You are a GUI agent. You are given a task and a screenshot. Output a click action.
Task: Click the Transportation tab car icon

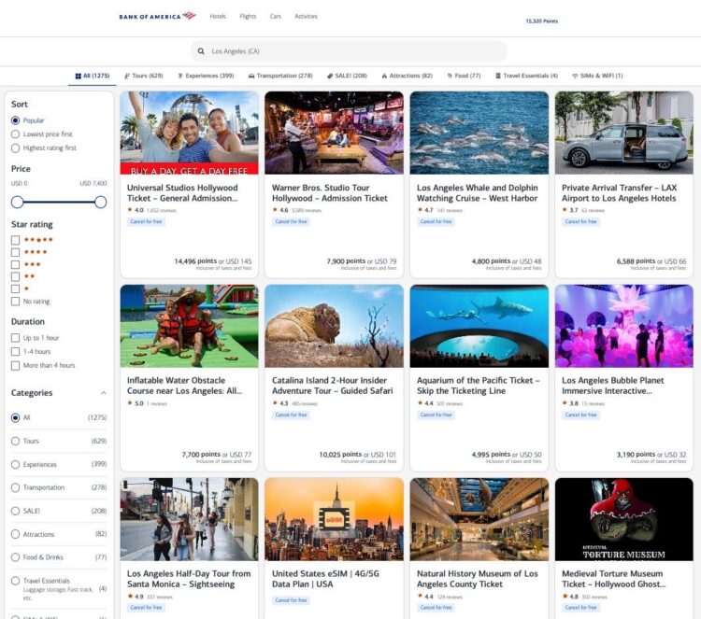251,76
